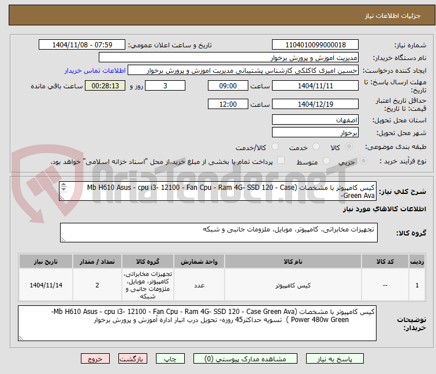
Task: Click the تاریخ نیاز column header
Action: coord(46,261)
